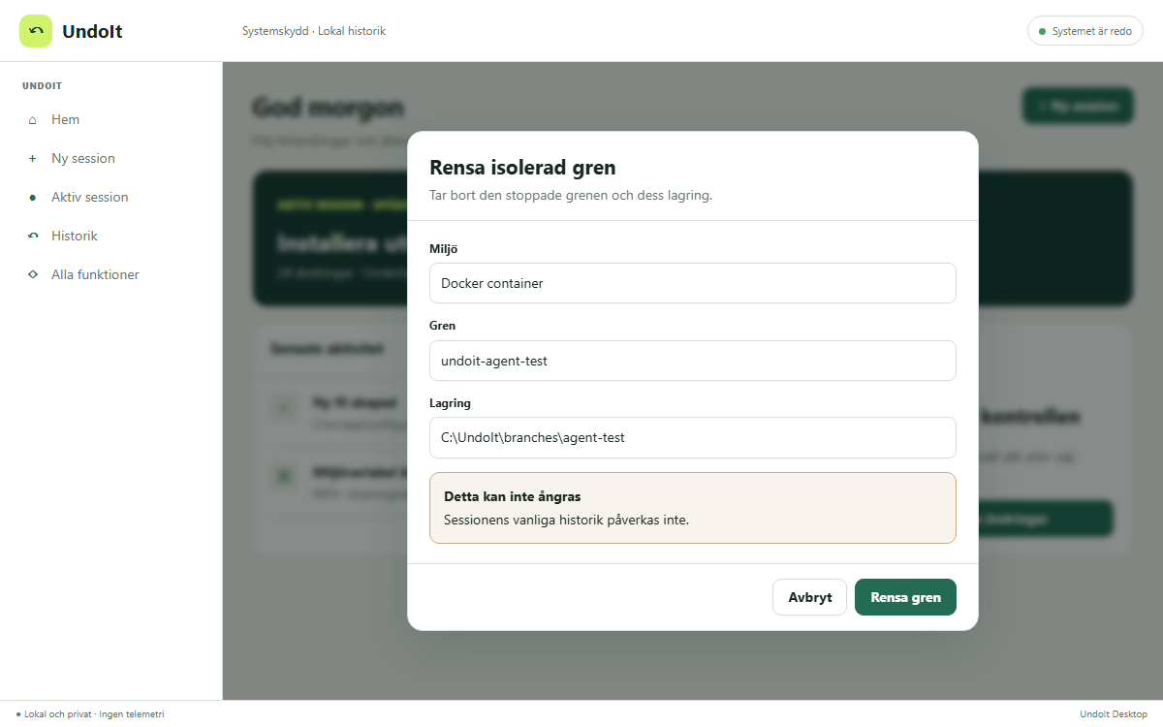Click the Detta kan inte ångras warning
Viewport: 1163px width, 727px height.
pos(693,508)
